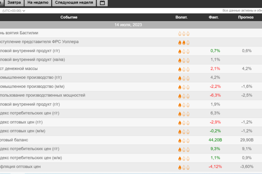Open the денежной массы event
Screen dimensions: 262x174
[19, 69]
